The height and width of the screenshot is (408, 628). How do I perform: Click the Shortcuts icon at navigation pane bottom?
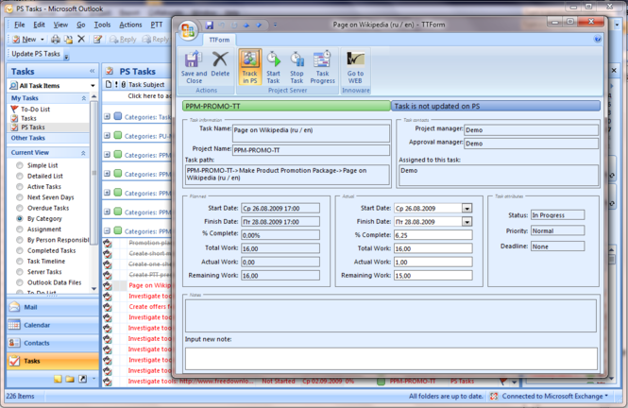point(82,379)
